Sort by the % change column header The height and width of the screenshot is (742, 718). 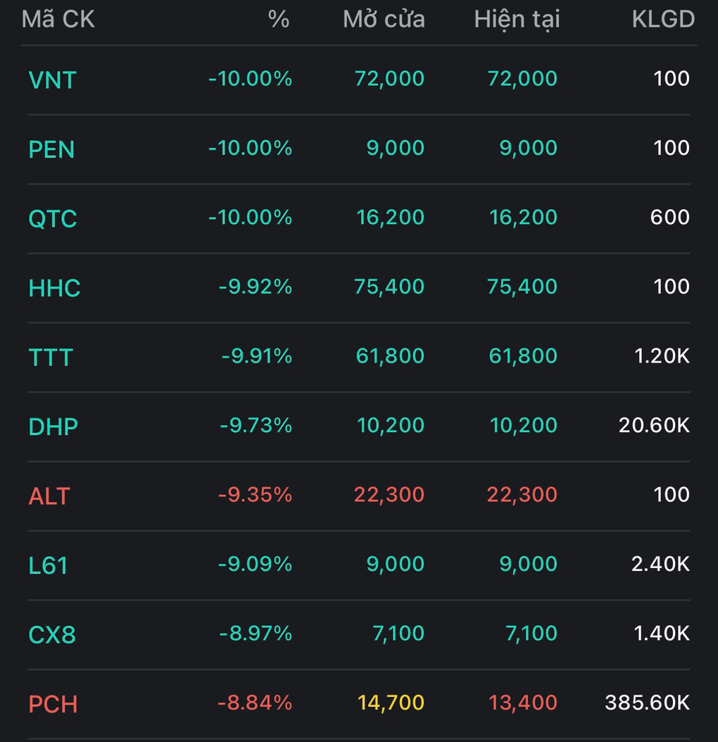coord(279,20)
